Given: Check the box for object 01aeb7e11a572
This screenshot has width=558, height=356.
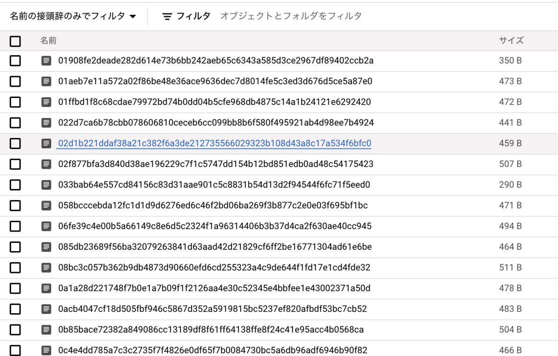Looking at the screenshot, I should (15, 82).
